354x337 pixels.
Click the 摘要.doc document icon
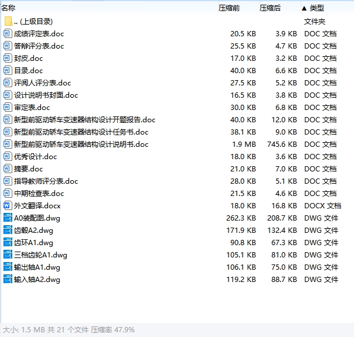(7, 169)
